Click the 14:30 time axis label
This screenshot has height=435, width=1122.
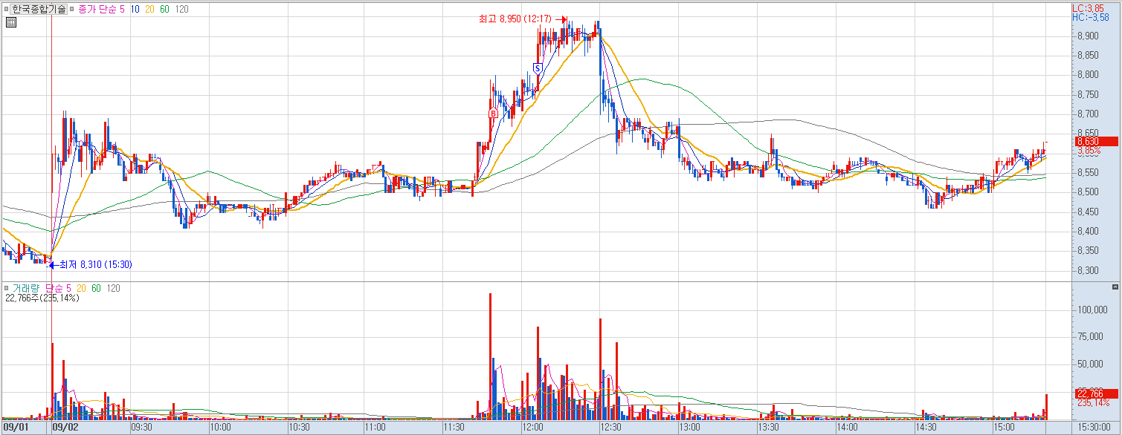(926, 428)
